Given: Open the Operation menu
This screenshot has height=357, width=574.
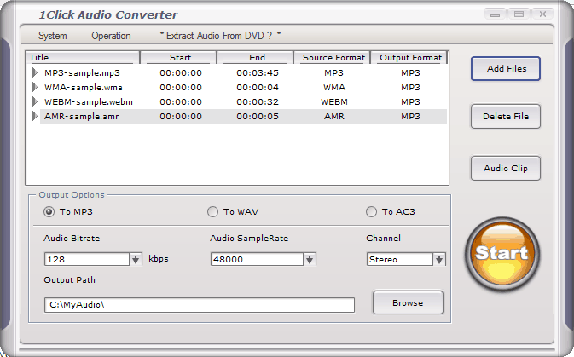Looking at the screenshot, I should tap(111, 36).
